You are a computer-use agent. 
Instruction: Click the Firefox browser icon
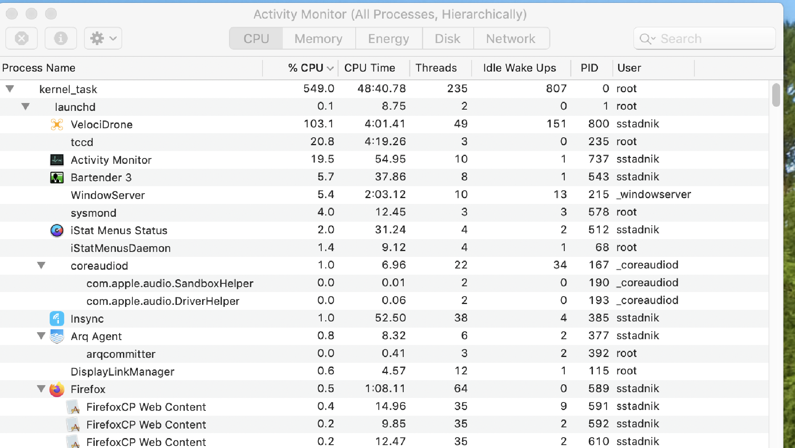coord(57,389)
